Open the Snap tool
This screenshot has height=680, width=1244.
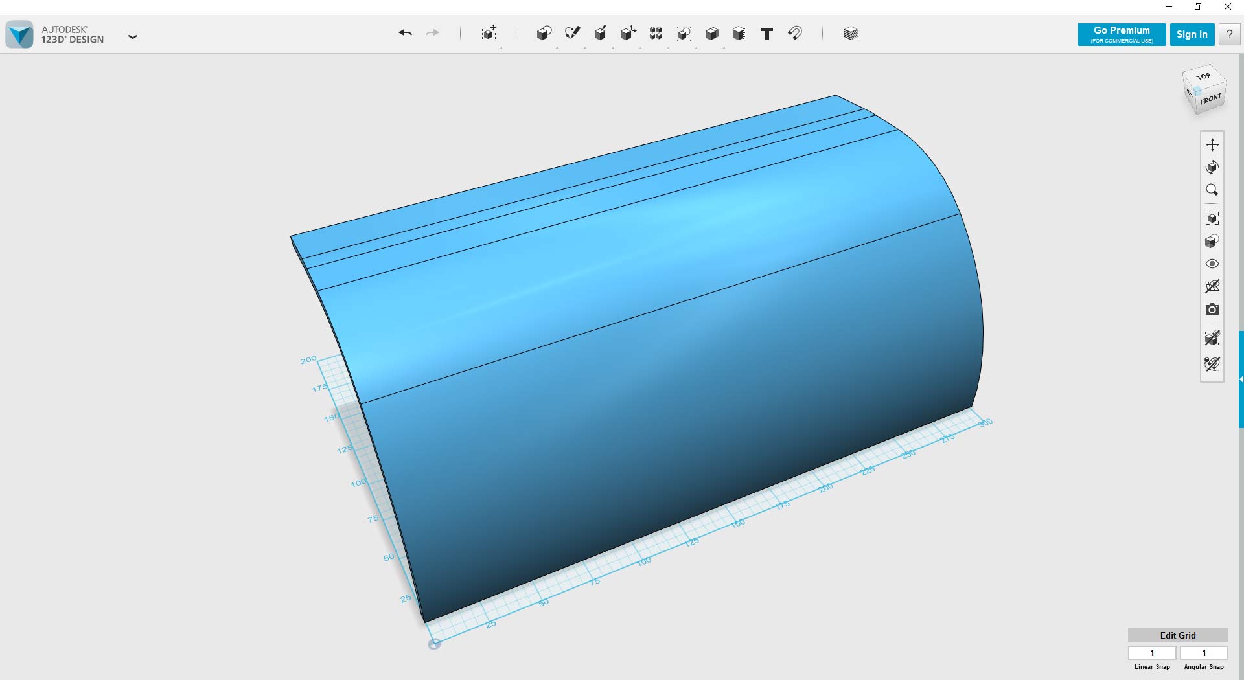pyautogui.click(x=796, y=33)
